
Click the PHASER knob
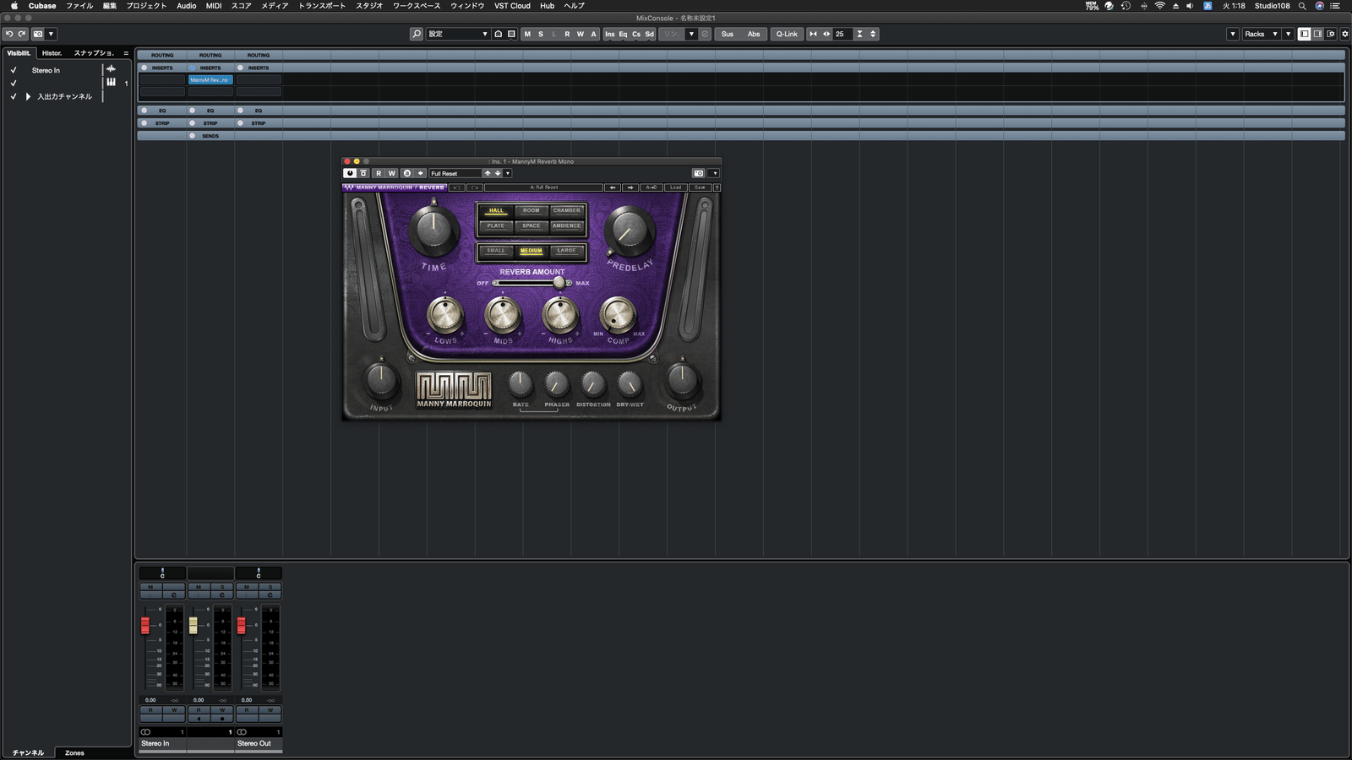557,384
